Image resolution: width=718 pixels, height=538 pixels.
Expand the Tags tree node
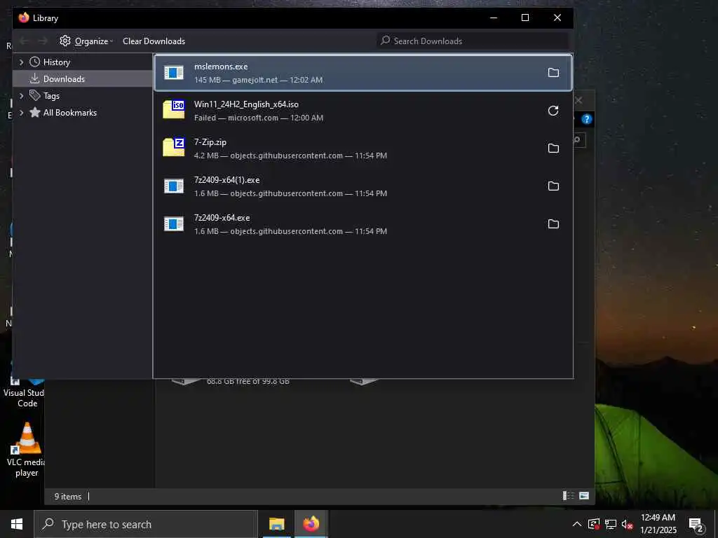[21, 95]
